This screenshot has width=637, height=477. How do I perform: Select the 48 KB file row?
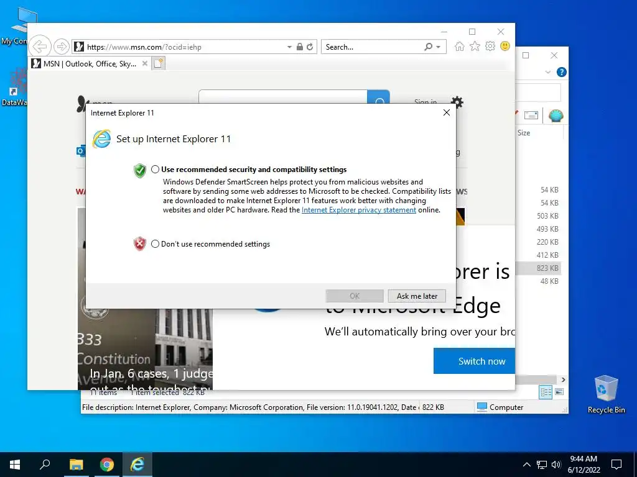click(x=549, y=281)
